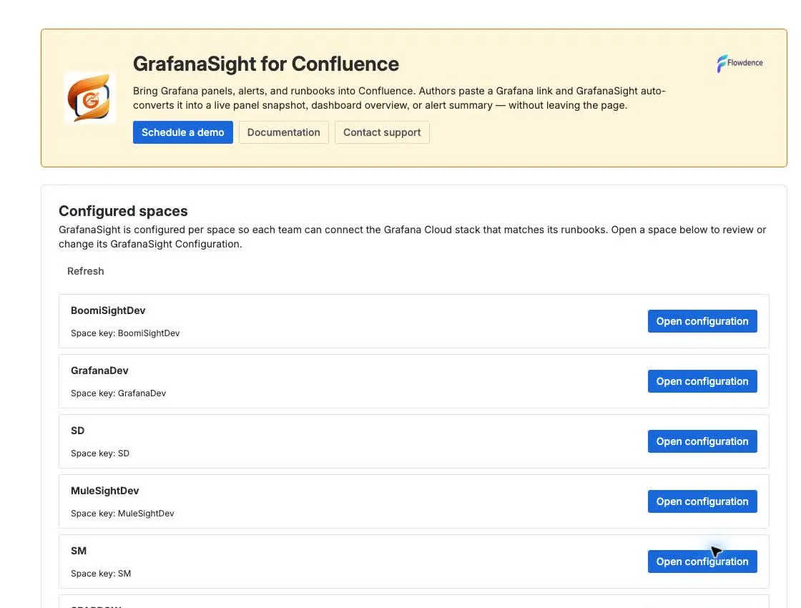Click 'Space key: GrafanaDev' text
The image size is (801, 608).
(119, 393)
